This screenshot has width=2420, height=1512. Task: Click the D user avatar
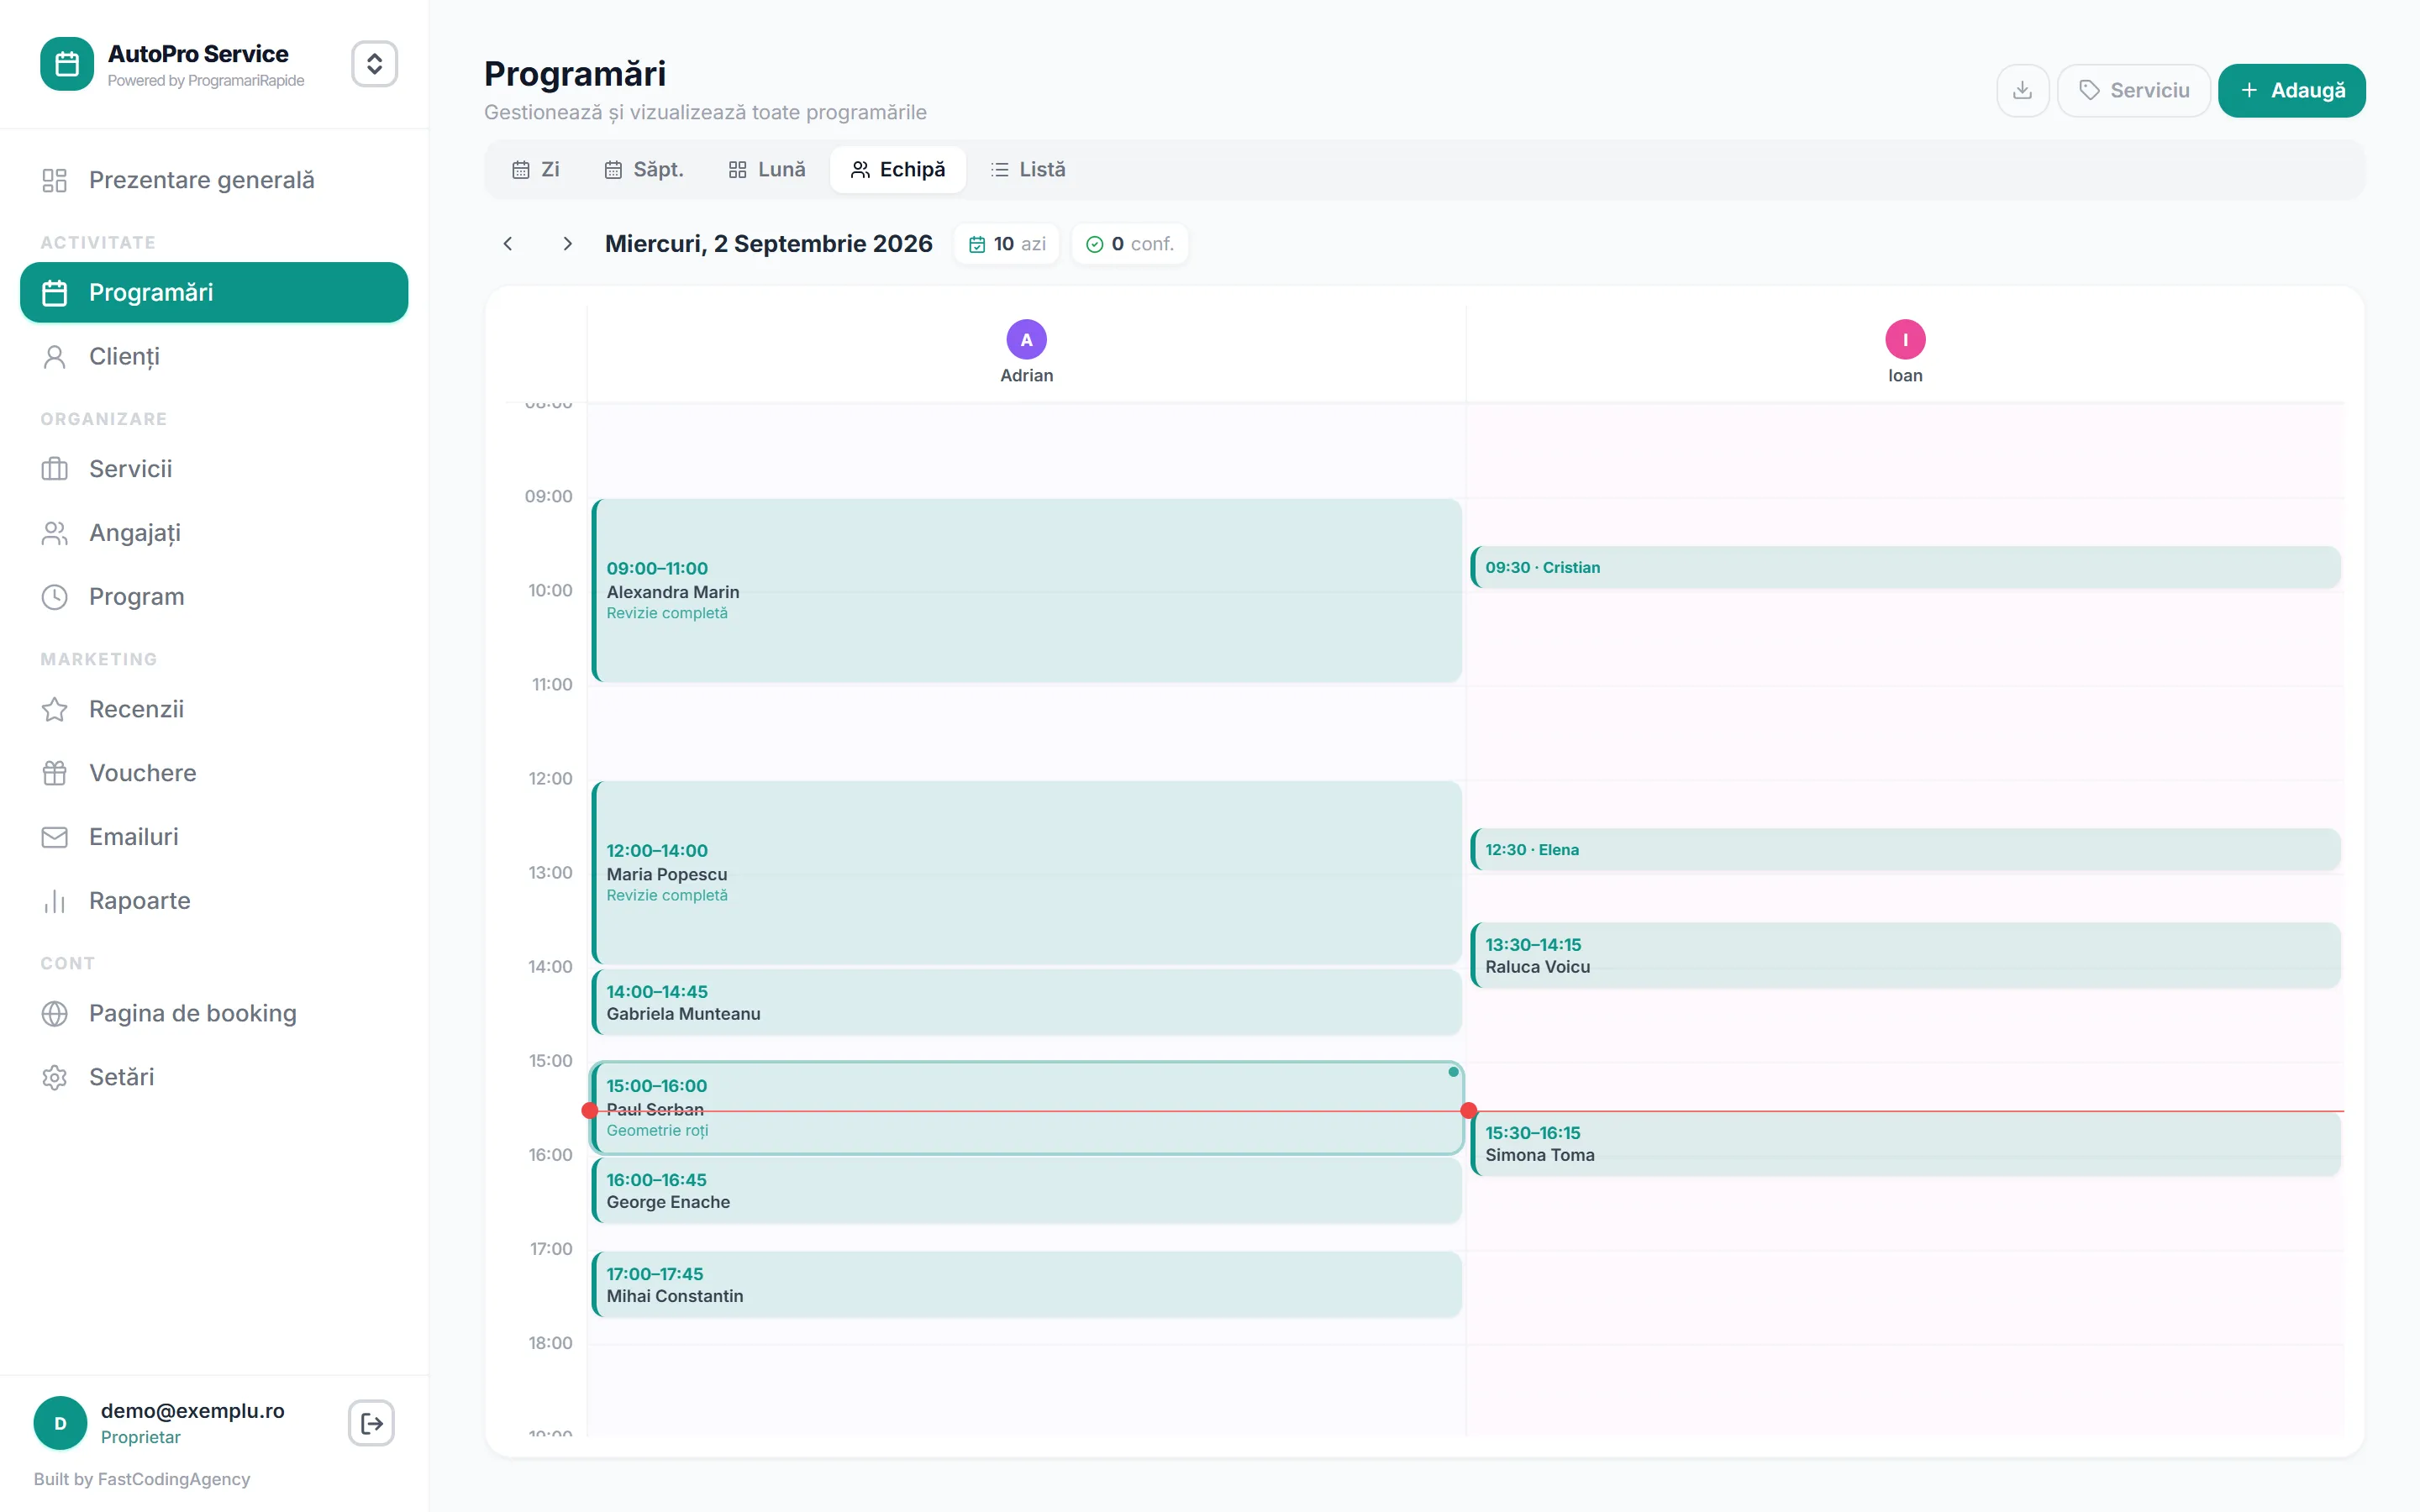pyautogui.click(x=60, y=1423)
